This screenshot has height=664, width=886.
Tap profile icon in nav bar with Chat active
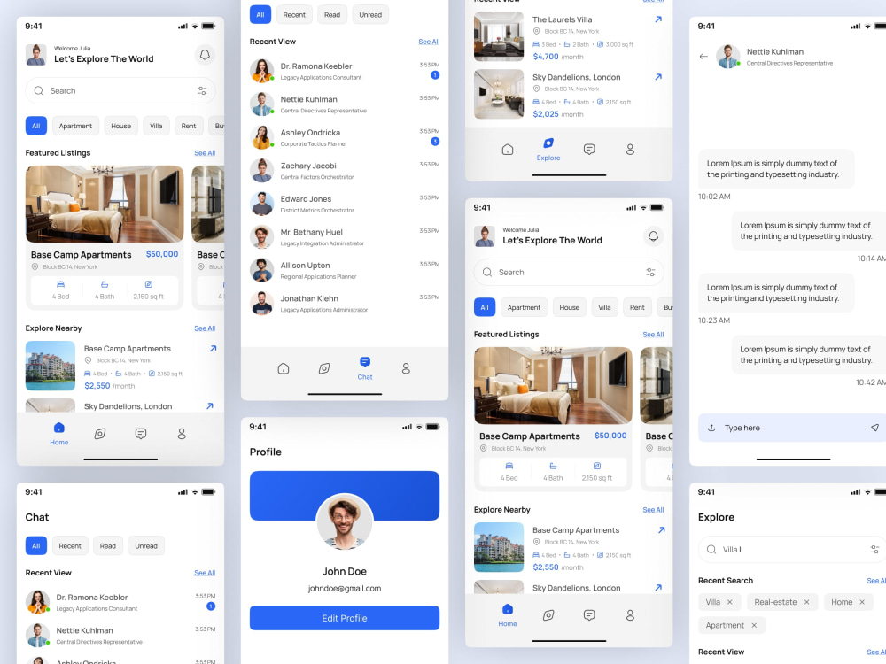click(x=406, y=368)
